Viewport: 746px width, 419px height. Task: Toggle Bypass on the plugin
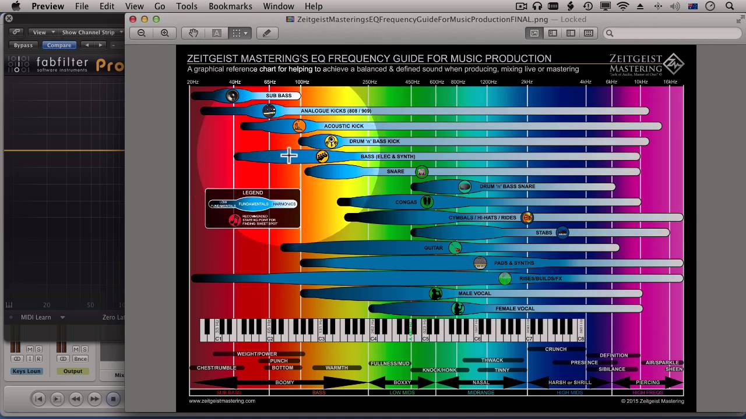pyautogui.click(x=23, y=45)
